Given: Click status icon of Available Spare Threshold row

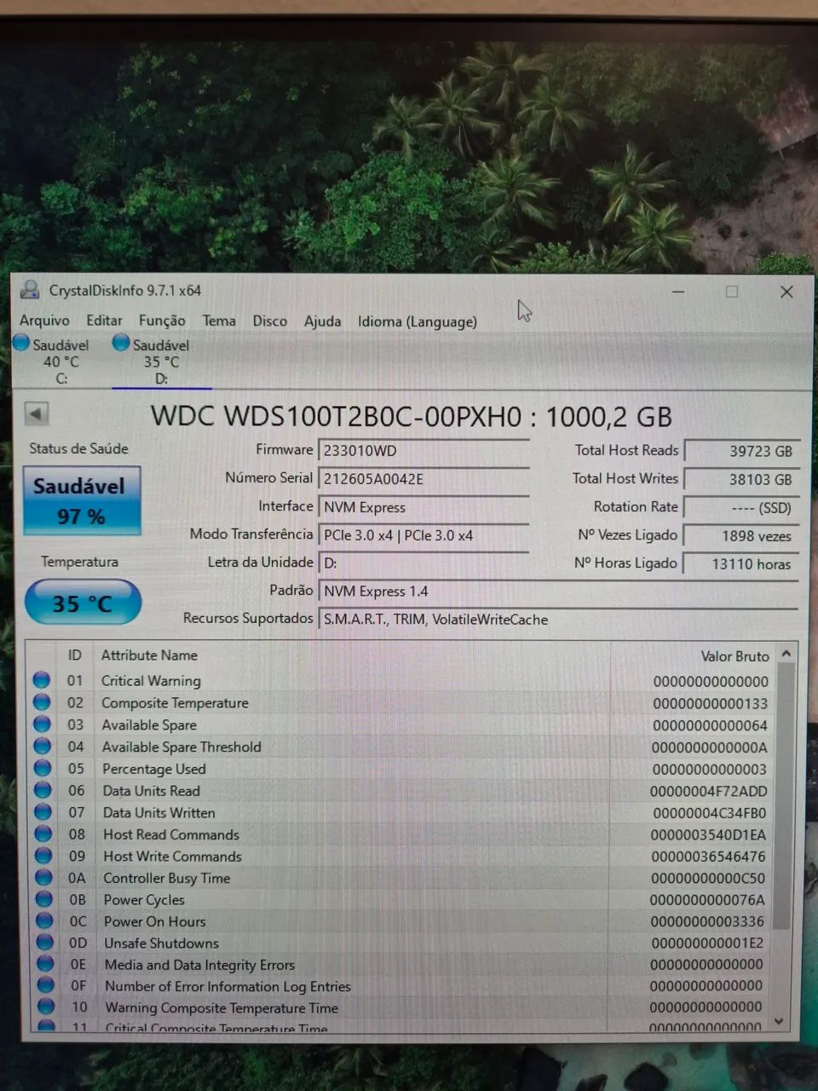Looking at the screenshot, I should coord(42,747).
